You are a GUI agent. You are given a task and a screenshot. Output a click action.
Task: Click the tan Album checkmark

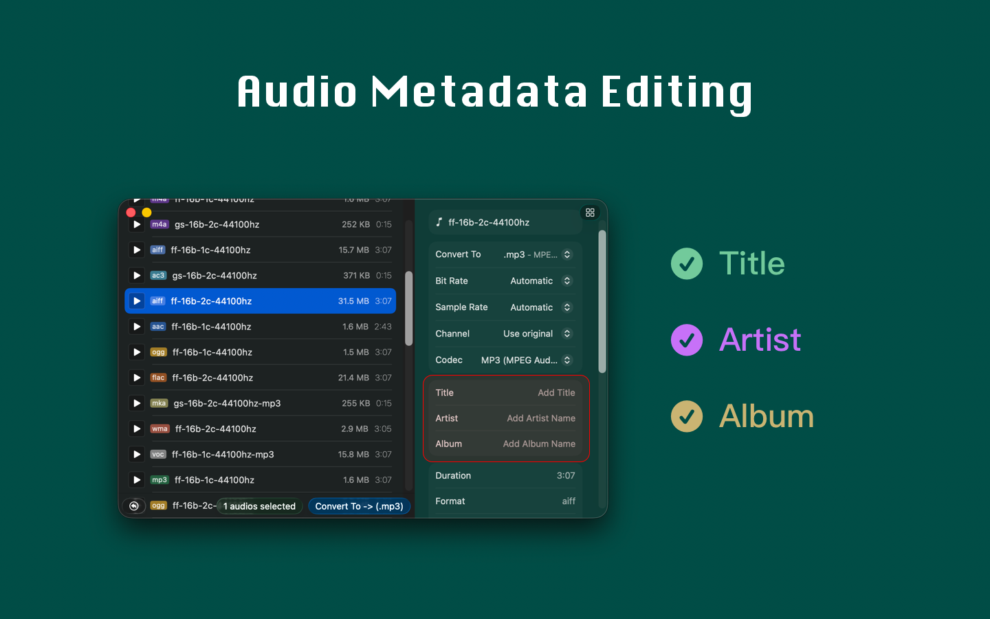(x=686, y=416)
